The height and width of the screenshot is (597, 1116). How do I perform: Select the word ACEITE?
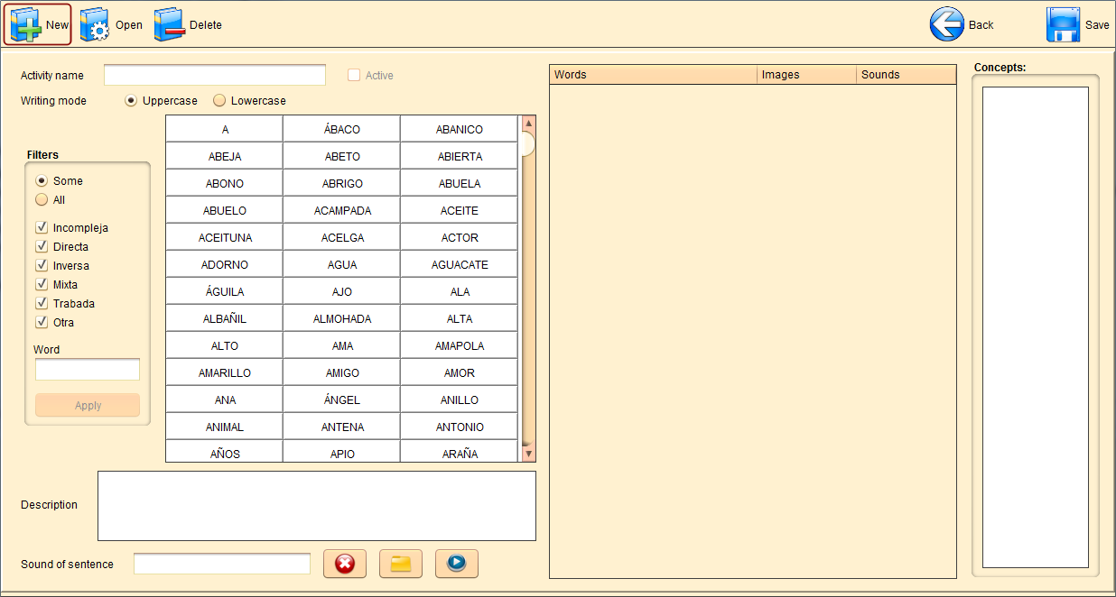459,210
